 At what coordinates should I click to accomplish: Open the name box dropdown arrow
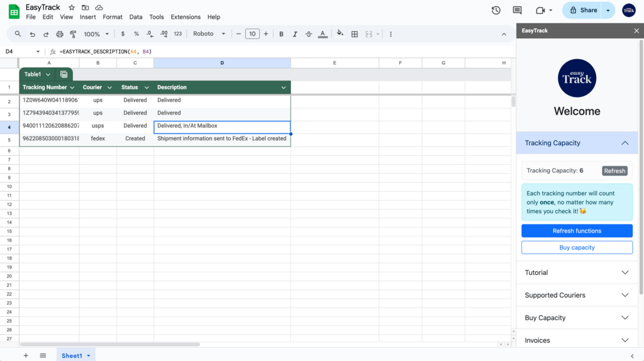tap(38, 52)
